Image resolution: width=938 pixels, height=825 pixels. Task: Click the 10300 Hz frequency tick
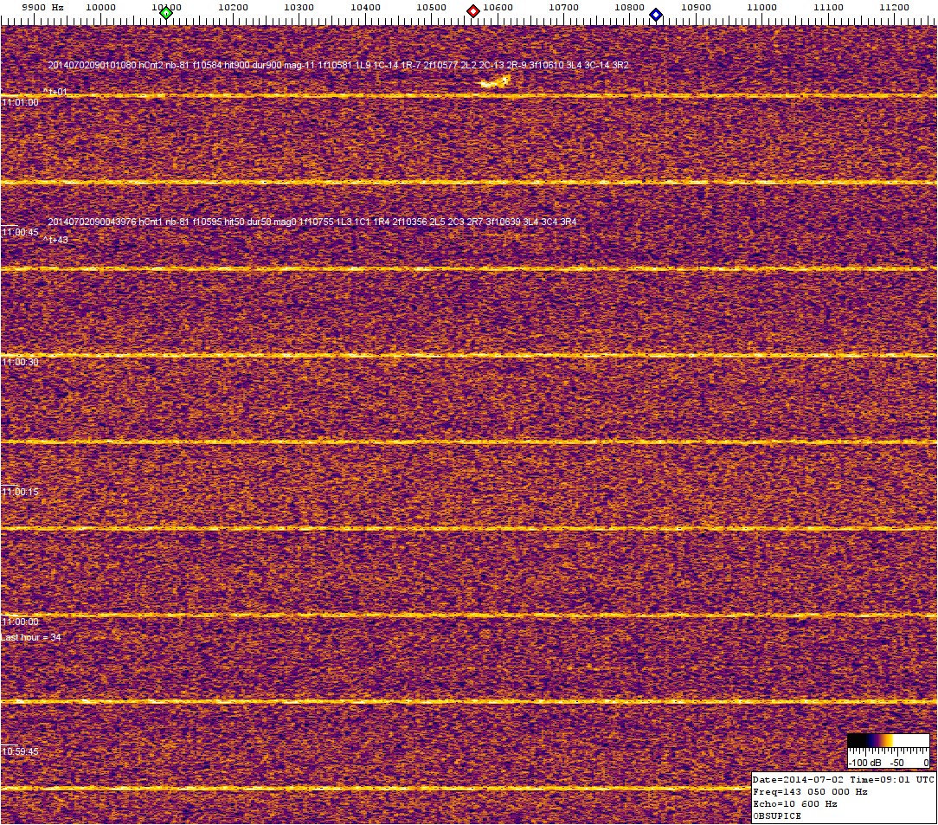(x=299, y=8)
